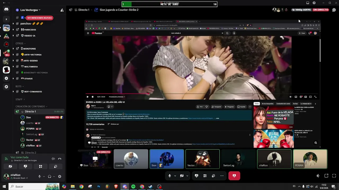Disconnect from voice with the phone icon
Image resolution: width=339 pixels, height=190 pixels.
tap(60, 159)
